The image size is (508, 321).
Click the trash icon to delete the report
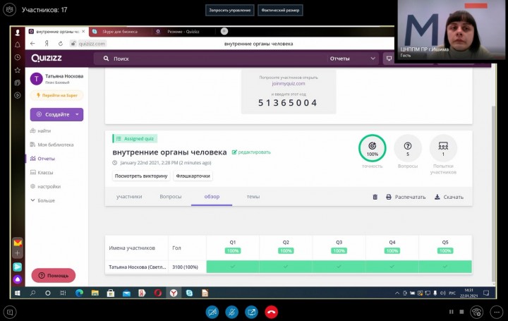pyautogui.click(x=375, y=197)
